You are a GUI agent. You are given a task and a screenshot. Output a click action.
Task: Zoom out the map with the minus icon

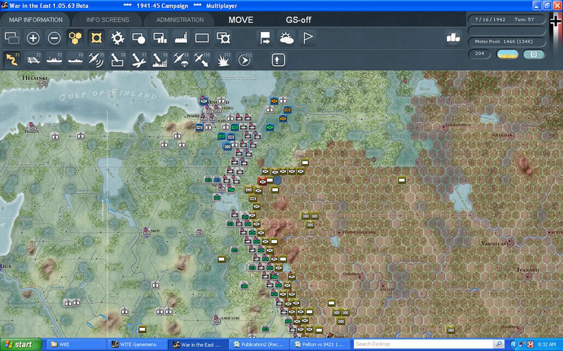(54, 38)
